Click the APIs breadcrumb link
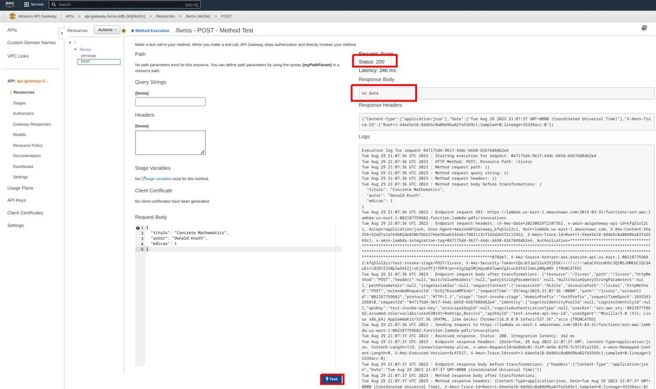The width and height of the screenshot is (656, 389). tap(70, 16)
